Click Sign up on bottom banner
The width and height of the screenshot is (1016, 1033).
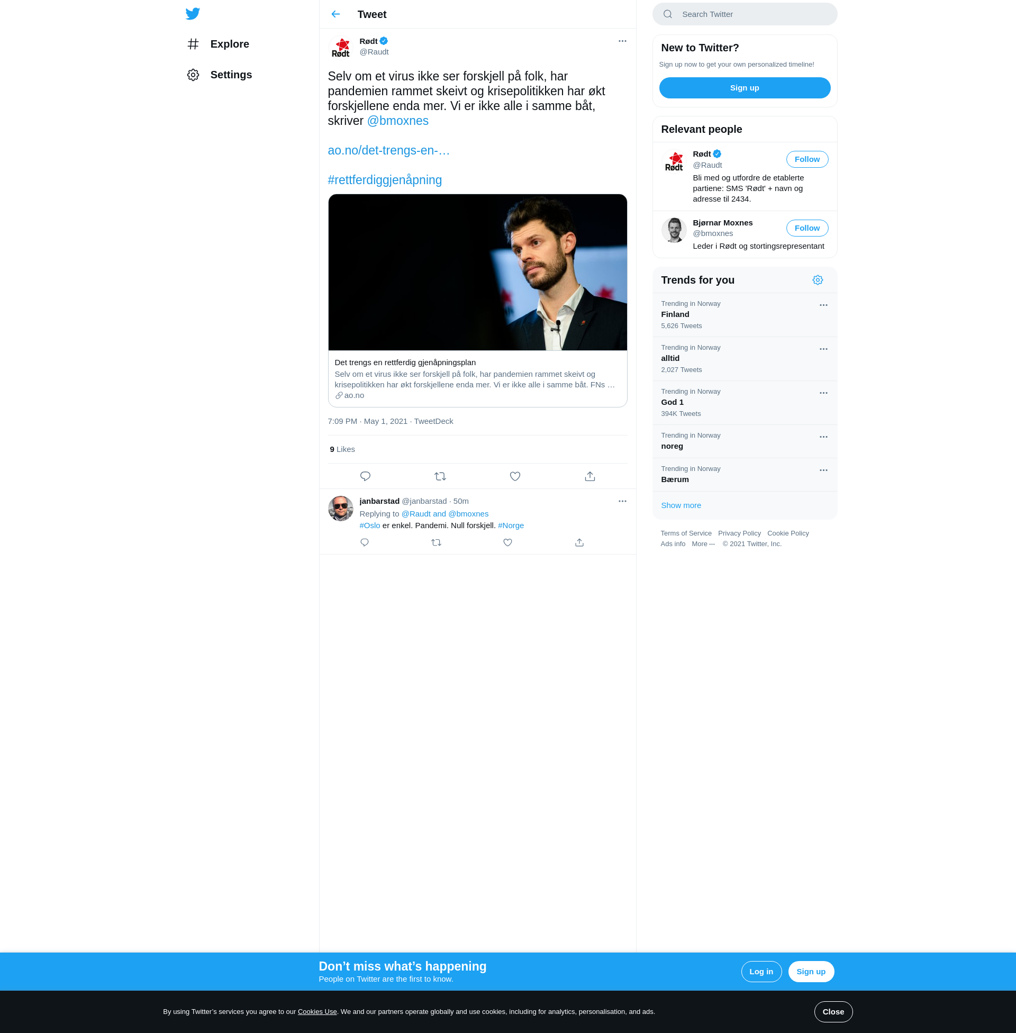[x=811, y=972]
